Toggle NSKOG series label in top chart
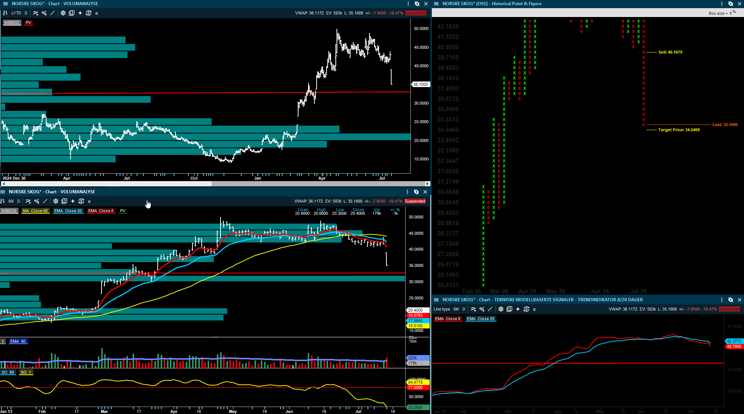 click(x=12, y=23)
